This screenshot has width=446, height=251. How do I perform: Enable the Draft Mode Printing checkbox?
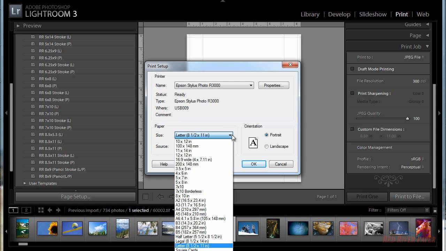pos(352,69)
